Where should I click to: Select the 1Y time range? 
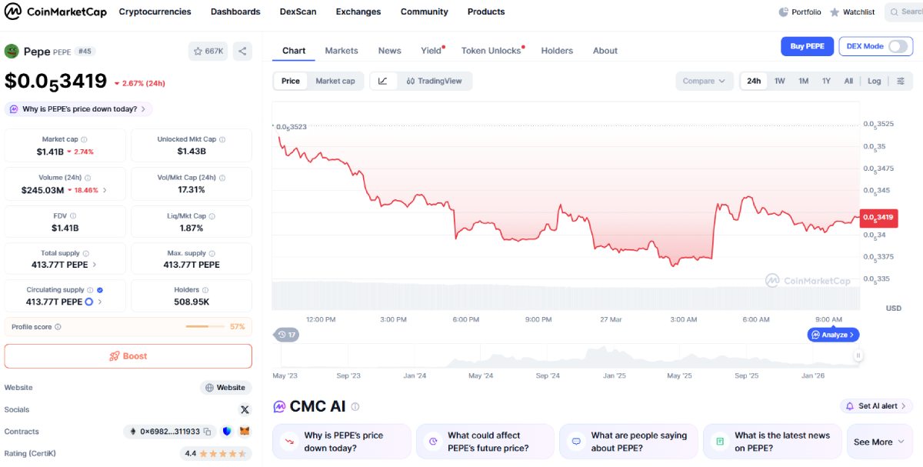click(x=826, y=81)
